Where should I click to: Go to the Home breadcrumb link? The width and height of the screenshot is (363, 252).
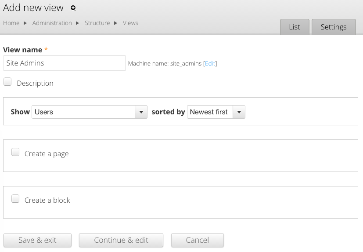tap(11, 23)
